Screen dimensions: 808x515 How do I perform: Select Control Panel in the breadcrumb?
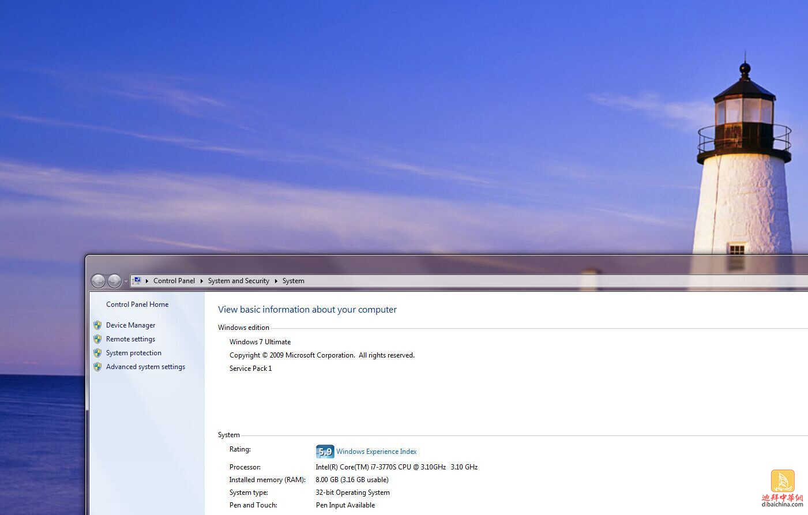pos(174,281)
